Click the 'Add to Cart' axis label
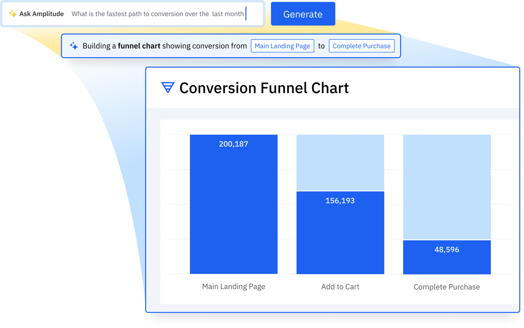The image size is (524, 328). (340, 287)
